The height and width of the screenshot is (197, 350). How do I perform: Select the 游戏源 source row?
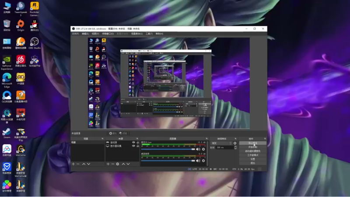tap(122, 142)
